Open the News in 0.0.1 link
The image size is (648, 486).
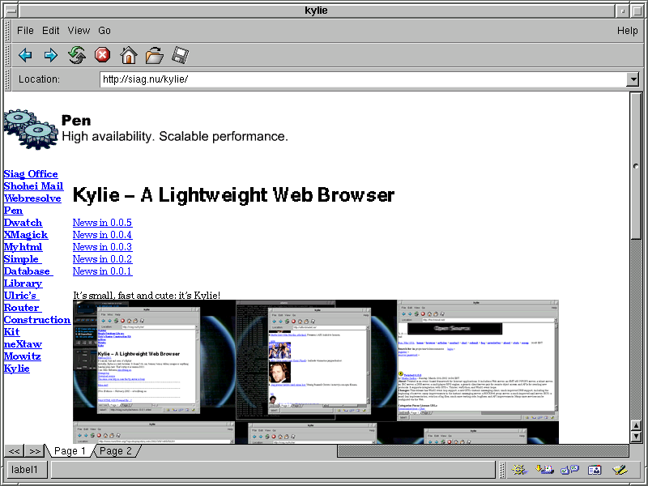[103, 271]
